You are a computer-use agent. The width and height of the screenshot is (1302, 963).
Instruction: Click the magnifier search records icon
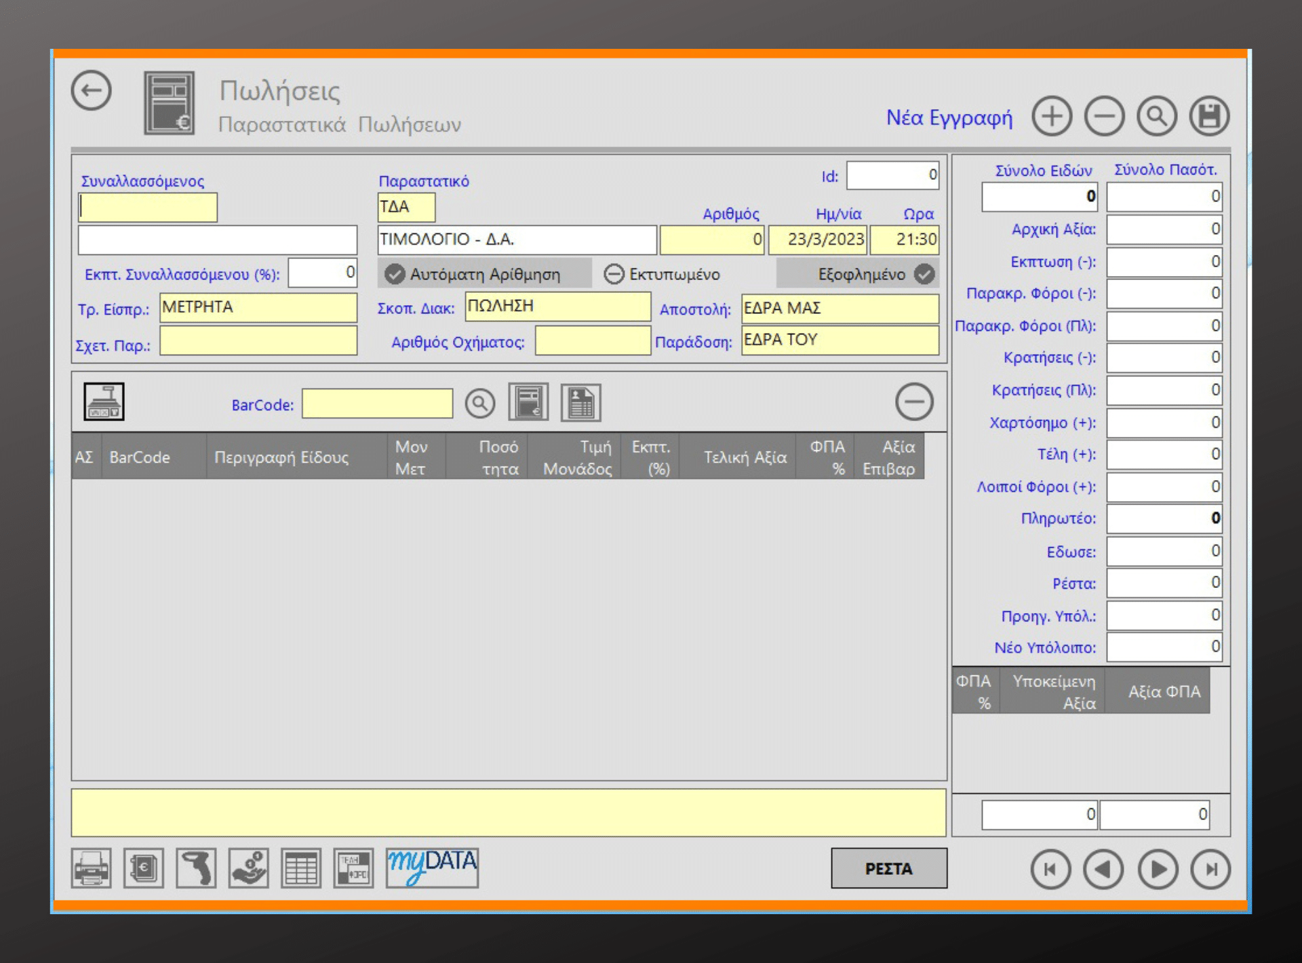[1157, 116]
